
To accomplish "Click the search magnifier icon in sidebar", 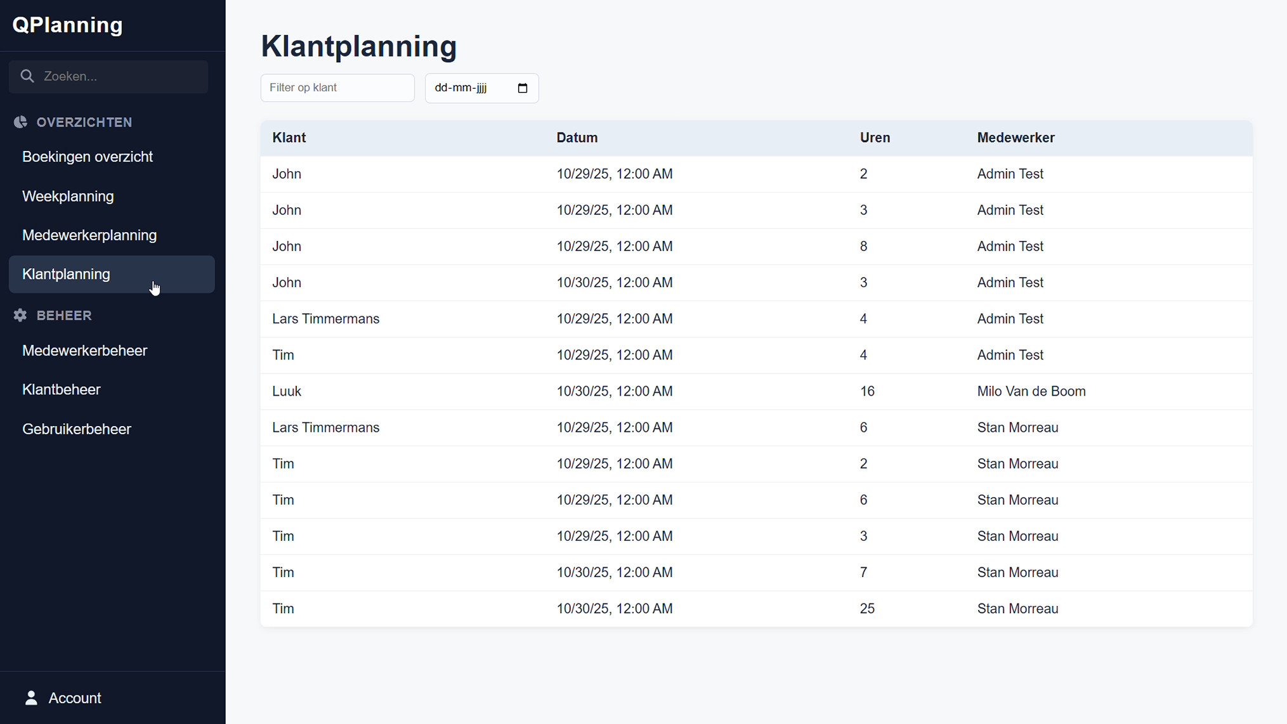I will [27, 76].
